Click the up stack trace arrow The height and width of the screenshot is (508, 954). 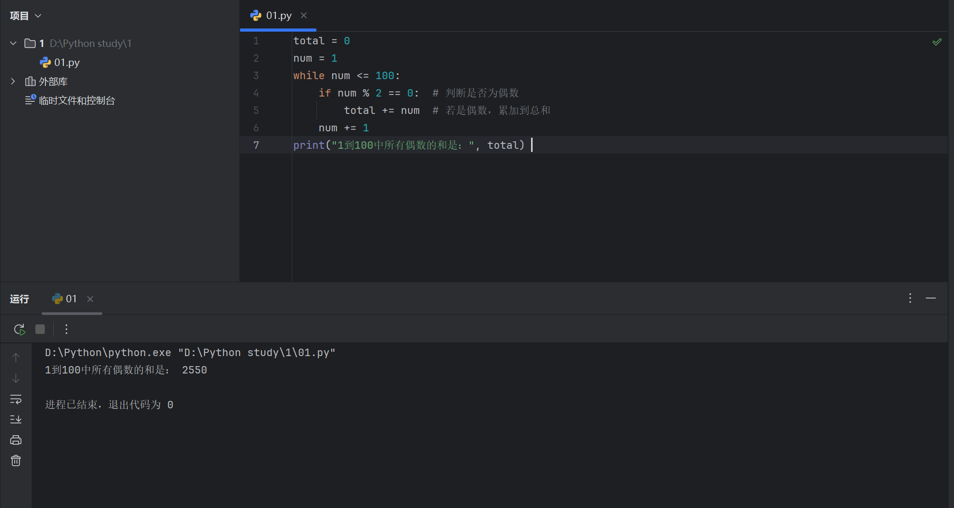pos(16,357)
